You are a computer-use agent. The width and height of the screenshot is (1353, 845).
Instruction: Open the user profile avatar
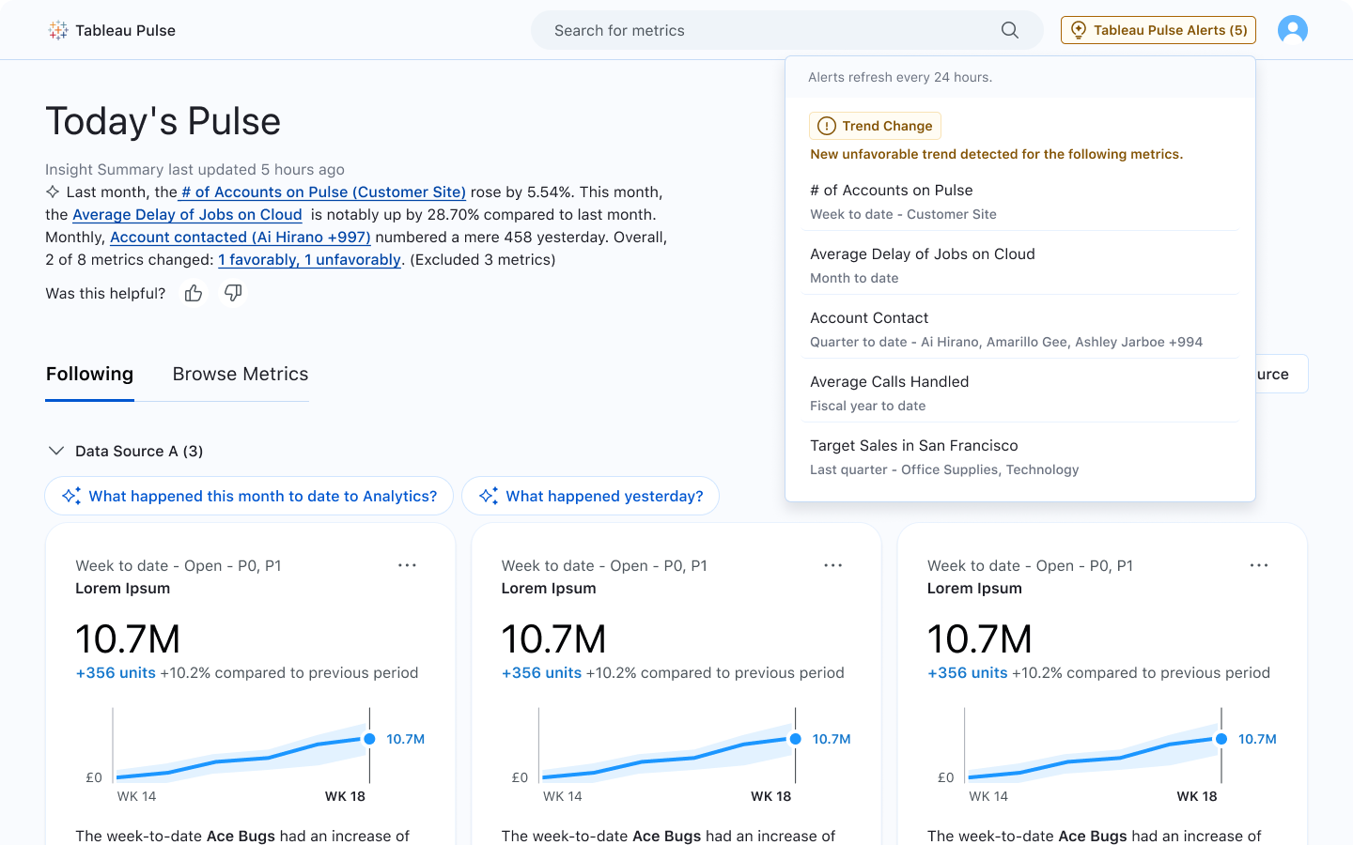1292,30
